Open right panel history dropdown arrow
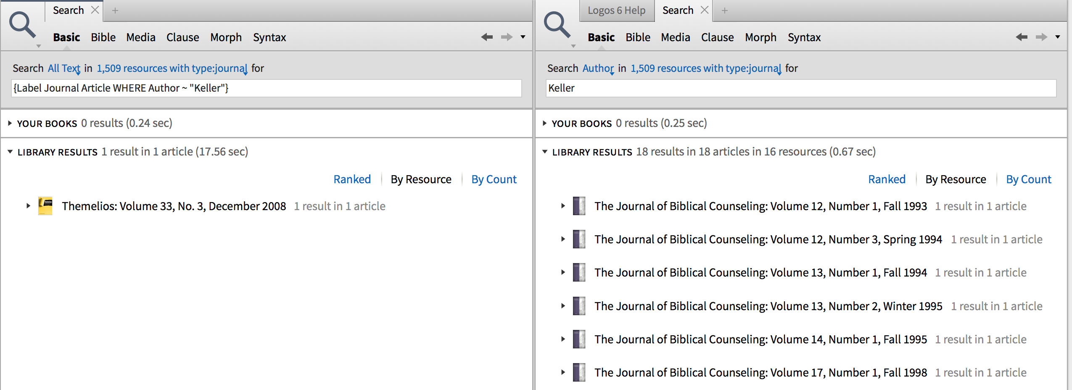 coord(1058,37)
